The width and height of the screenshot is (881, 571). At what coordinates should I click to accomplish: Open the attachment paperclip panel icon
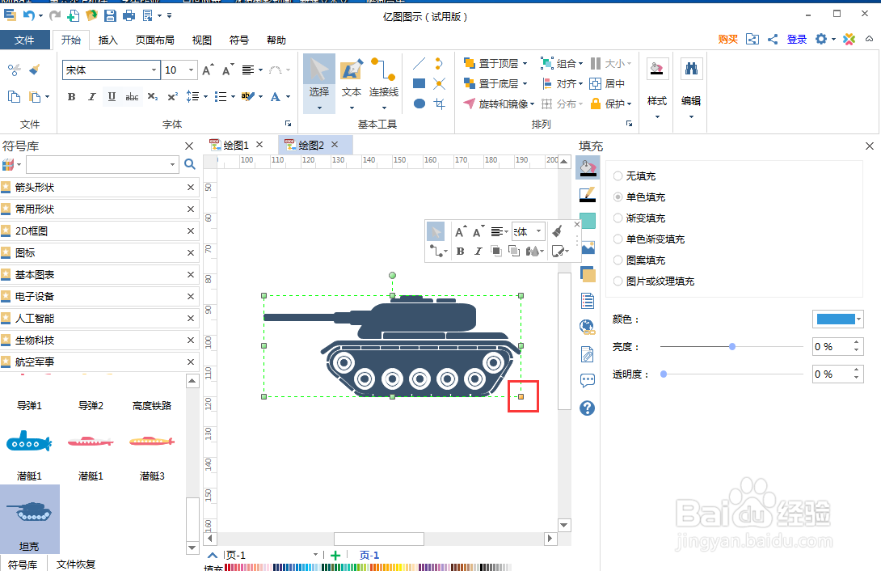click(x=587, y=354)
